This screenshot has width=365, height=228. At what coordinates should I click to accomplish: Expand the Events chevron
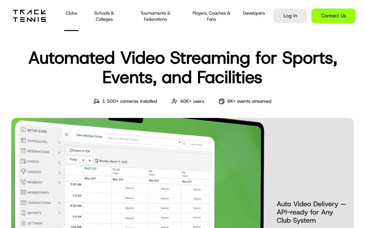[59, 162]
